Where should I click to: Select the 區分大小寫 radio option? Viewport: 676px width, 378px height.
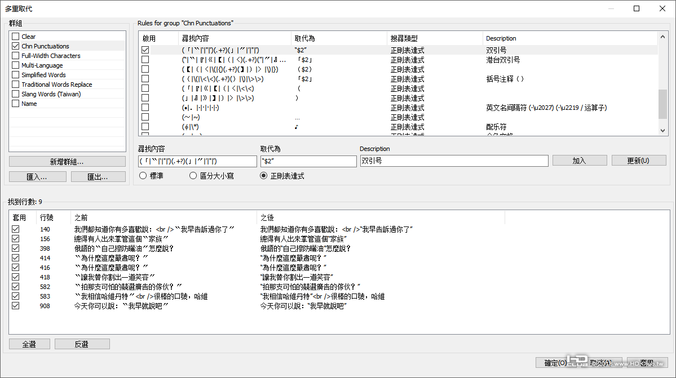193,176
